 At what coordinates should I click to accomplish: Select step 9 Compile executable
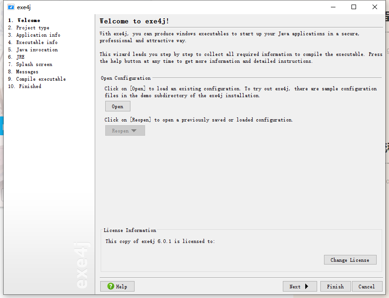coord(37,79)
